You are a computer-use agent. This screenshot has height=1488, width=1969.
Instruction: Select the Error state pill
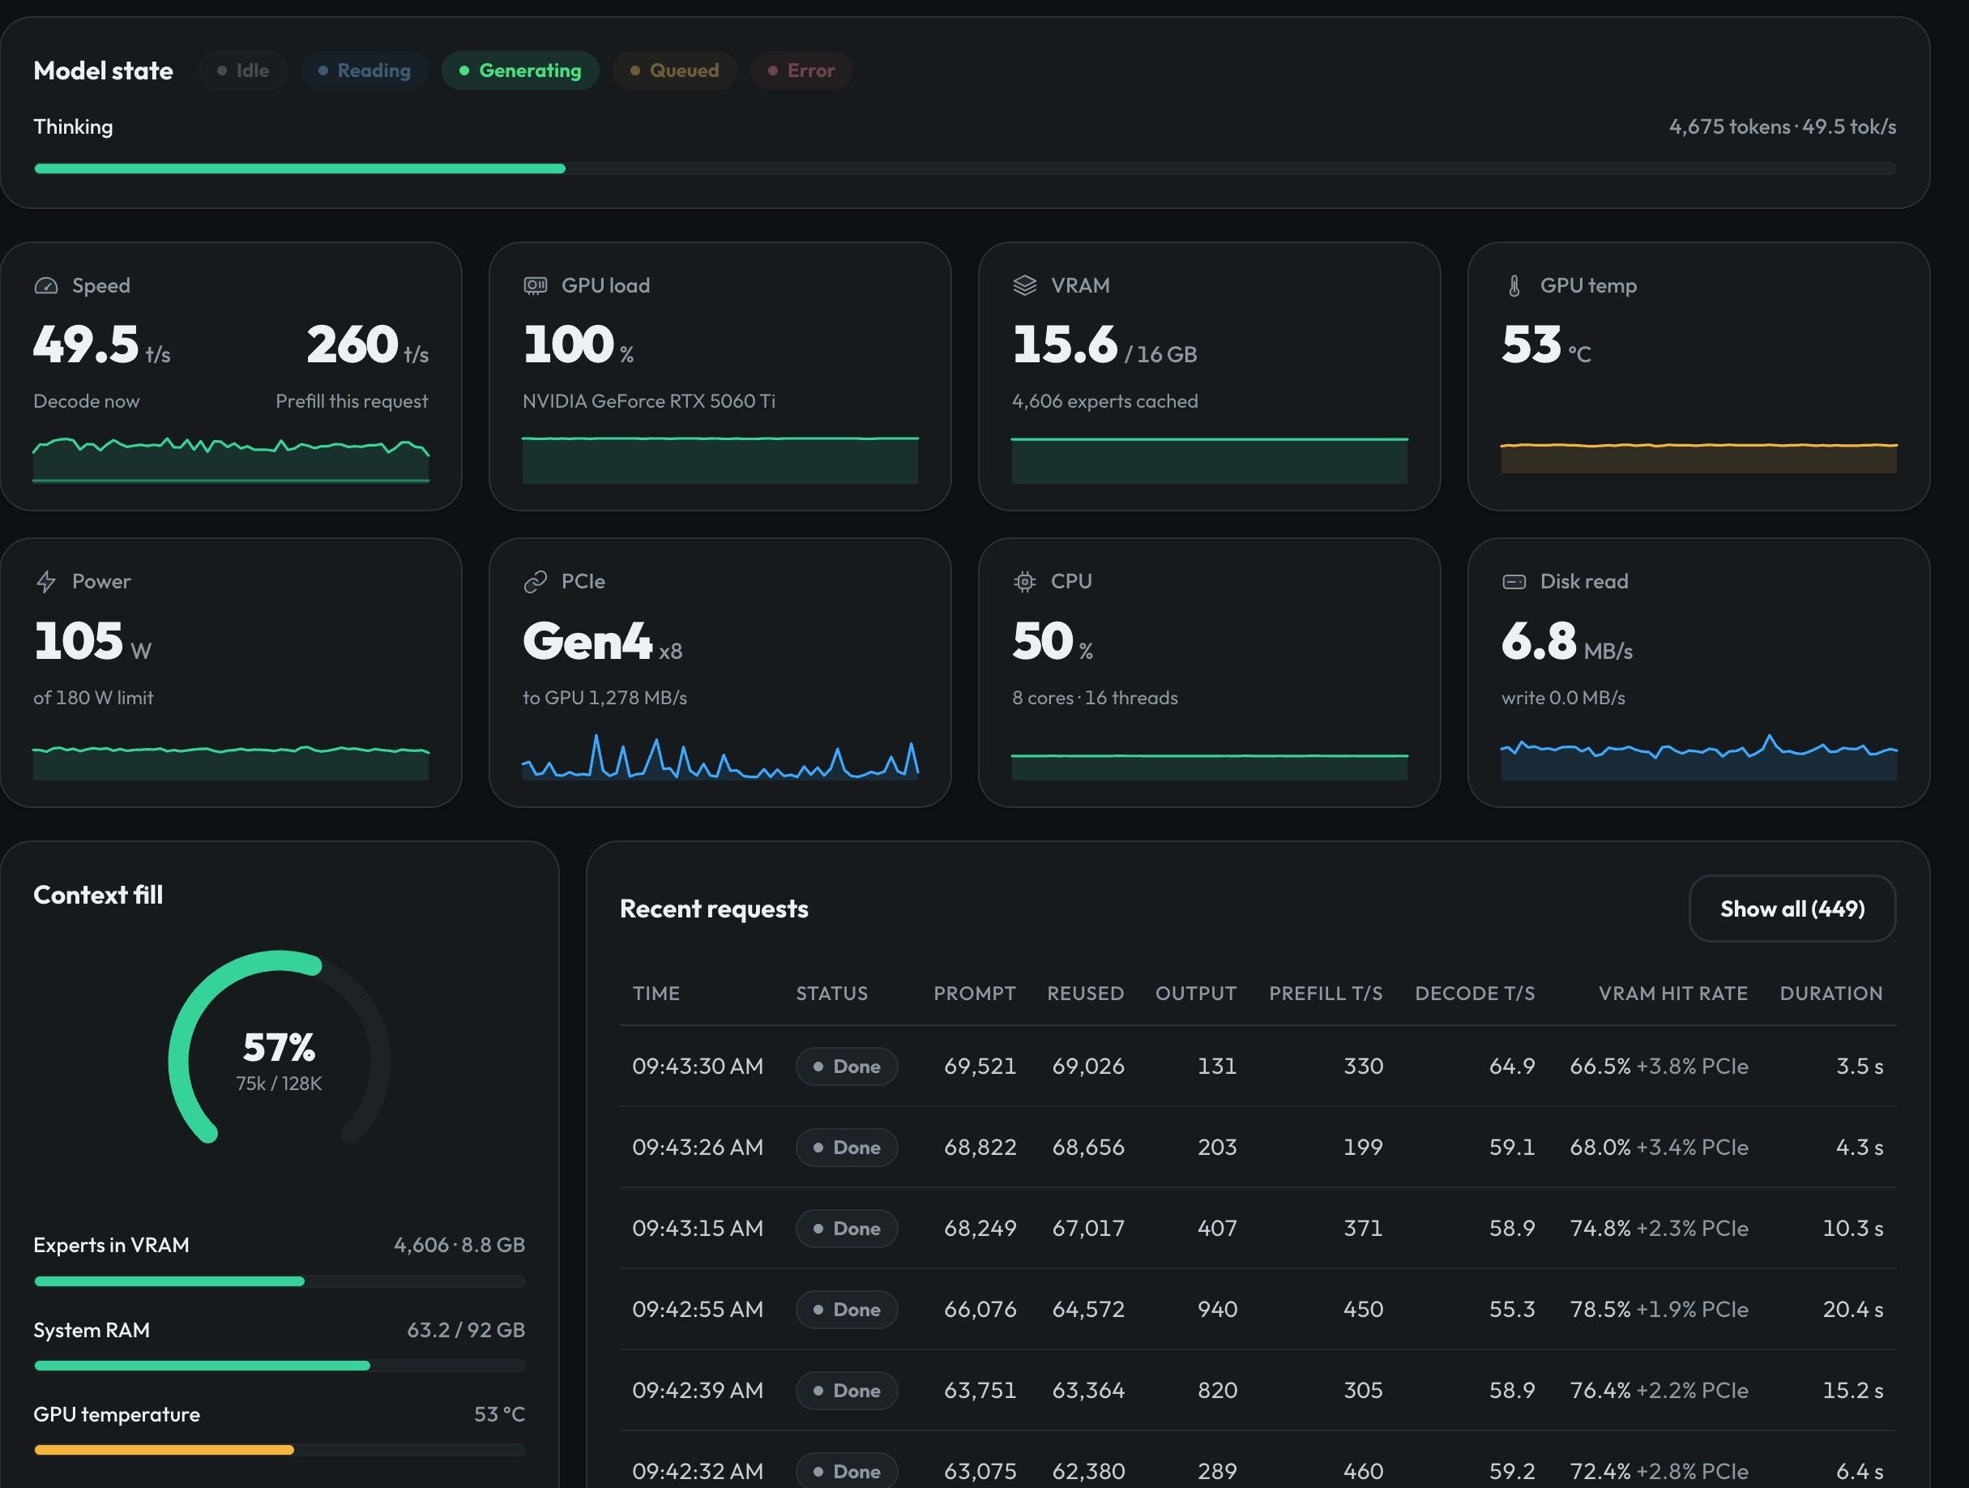coord(801,71)
